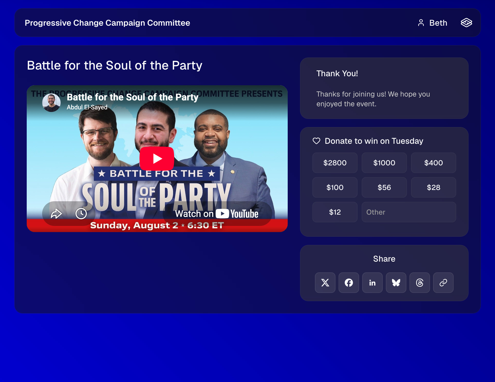Choose the $100 donation amount
This screenshot has width=495, height=382.
(x=335, y=187)
